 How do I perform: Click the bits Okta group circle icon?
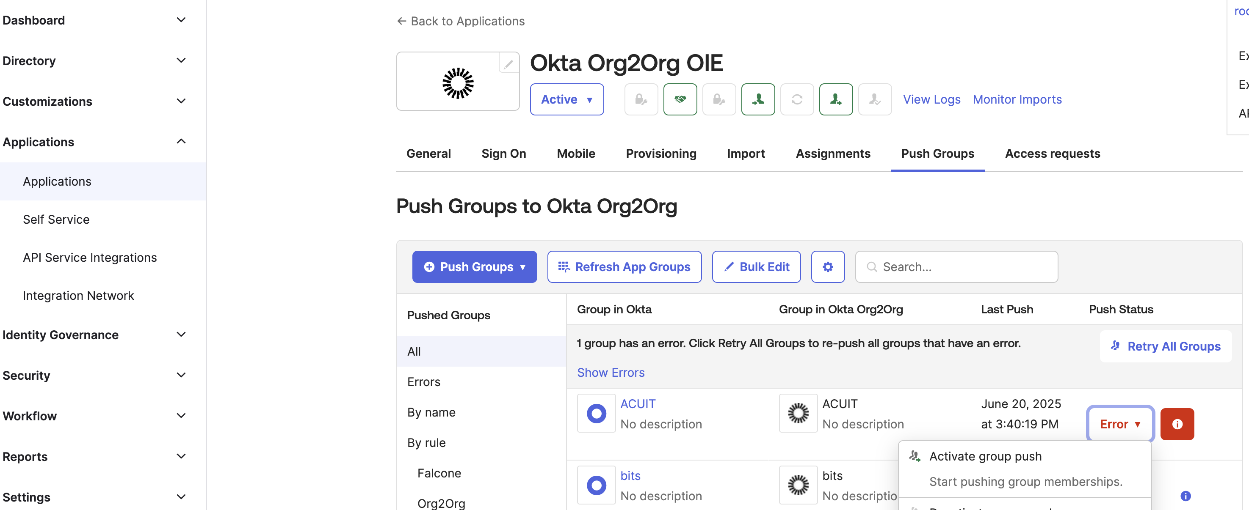(596, 485)
